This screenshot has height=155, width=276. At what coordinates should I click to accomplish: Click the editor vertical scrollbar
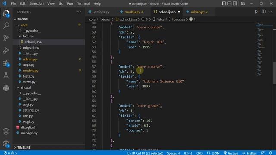pos(274,73)
